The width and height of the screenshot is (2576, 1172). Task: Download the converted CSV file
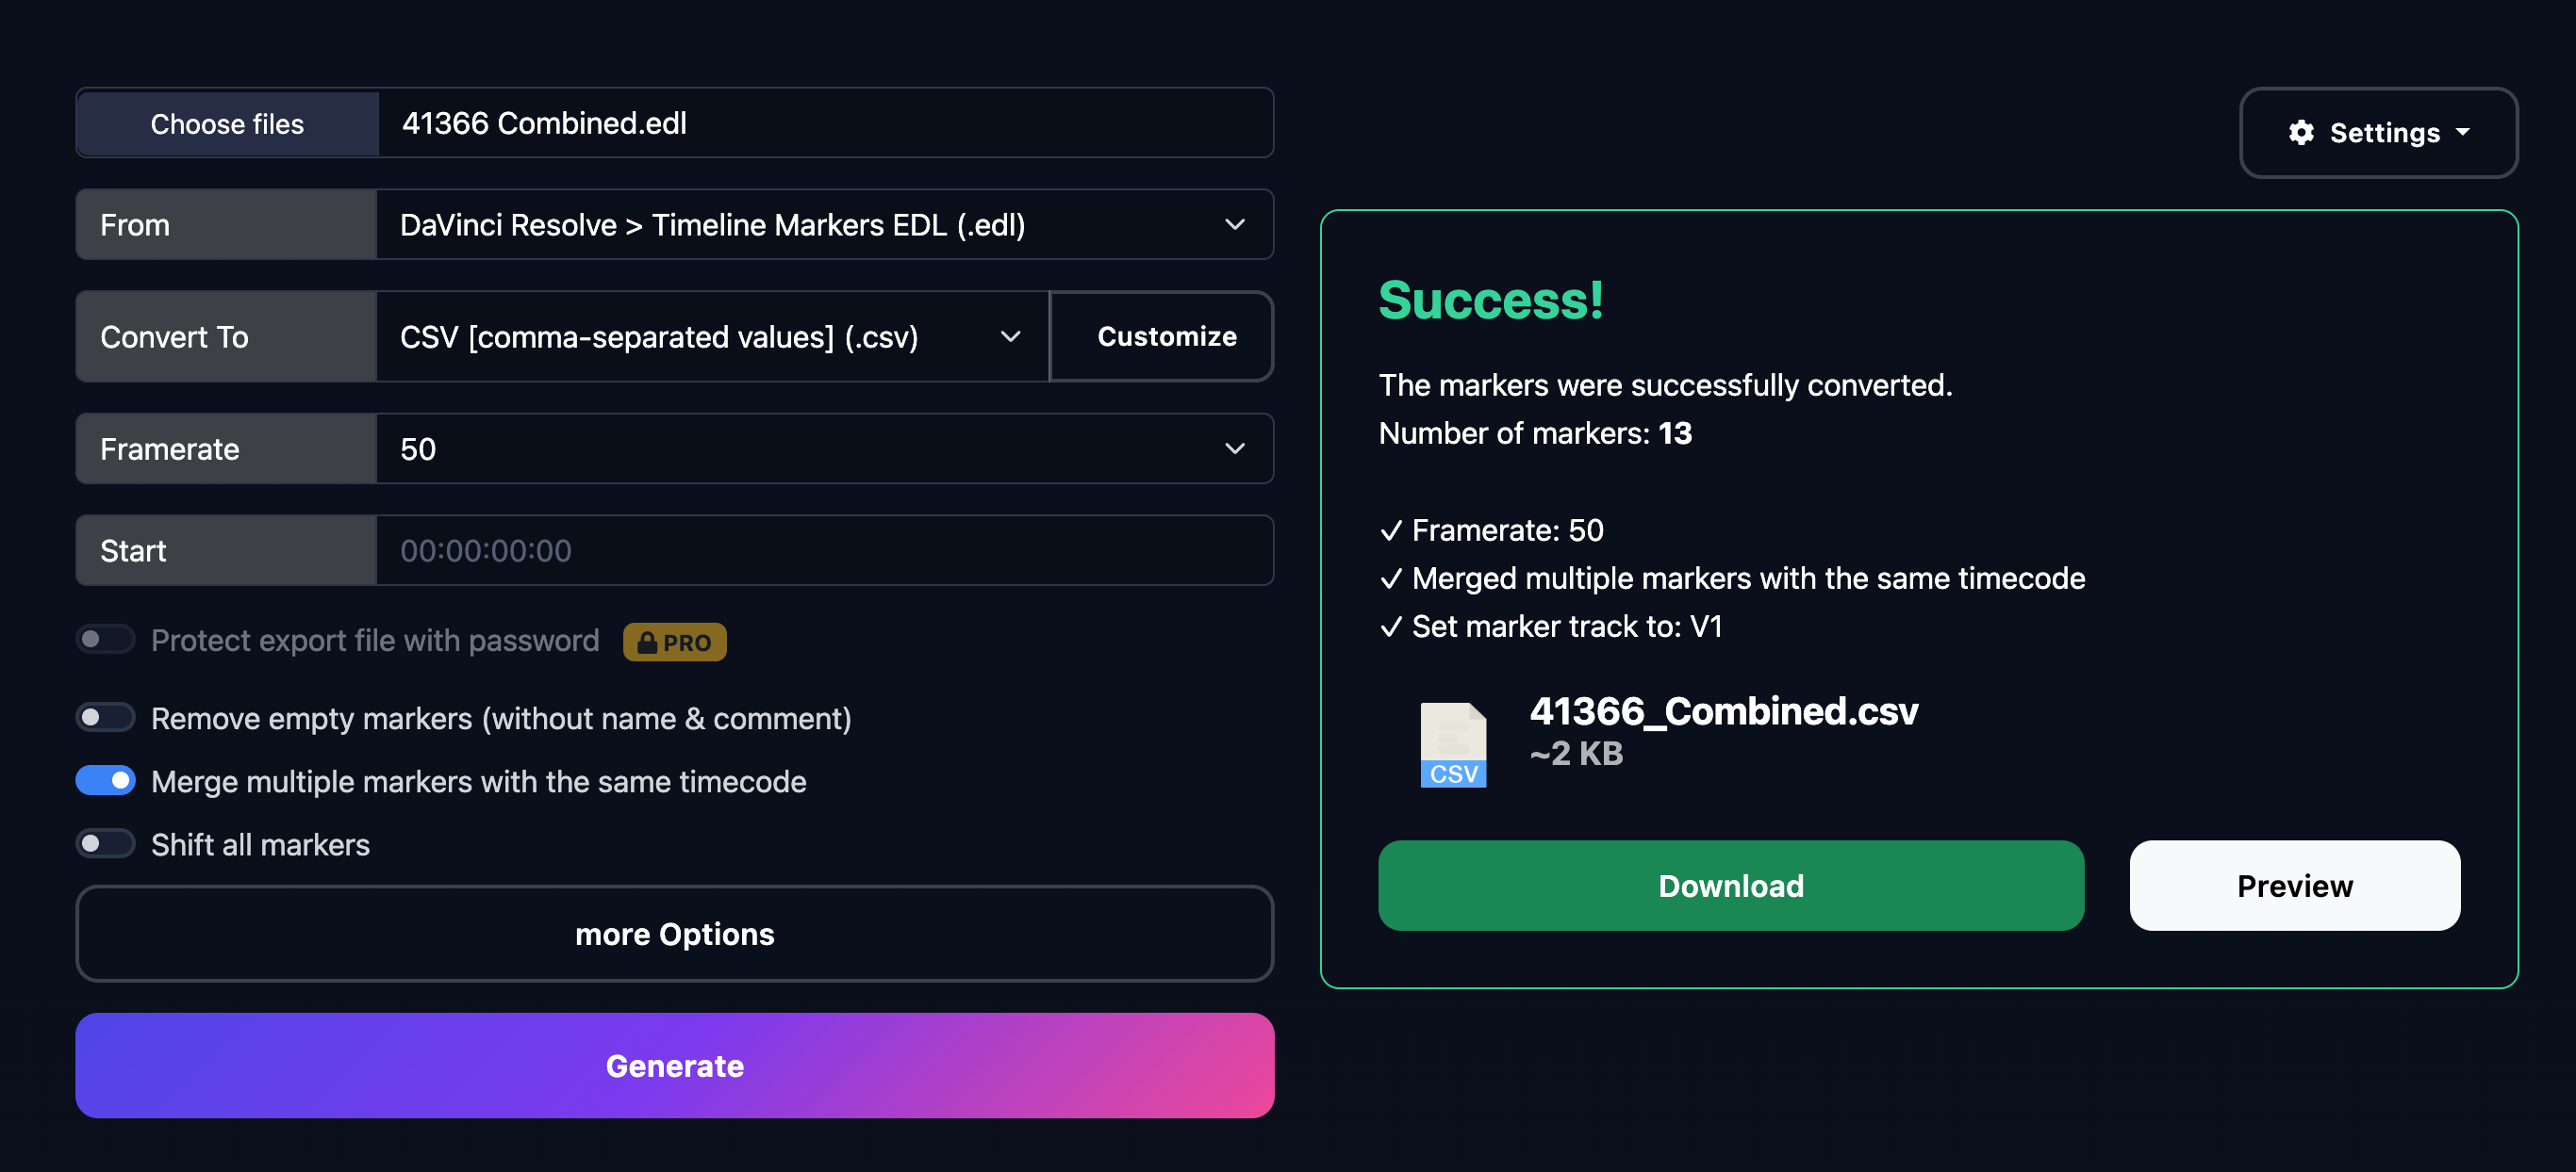tap(1731, 886)
